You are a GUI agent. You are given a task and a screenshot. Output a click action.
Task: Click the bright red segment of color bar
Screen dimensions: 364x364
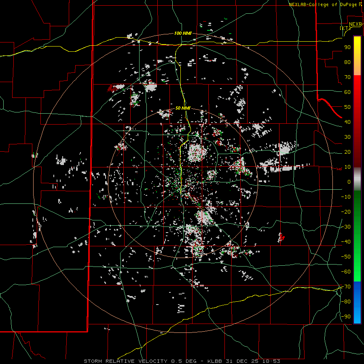tap(357, 85)
